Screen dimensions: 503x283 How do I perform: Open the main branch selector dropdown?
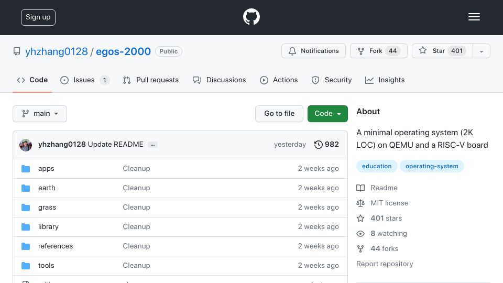[x=40, y=114]
